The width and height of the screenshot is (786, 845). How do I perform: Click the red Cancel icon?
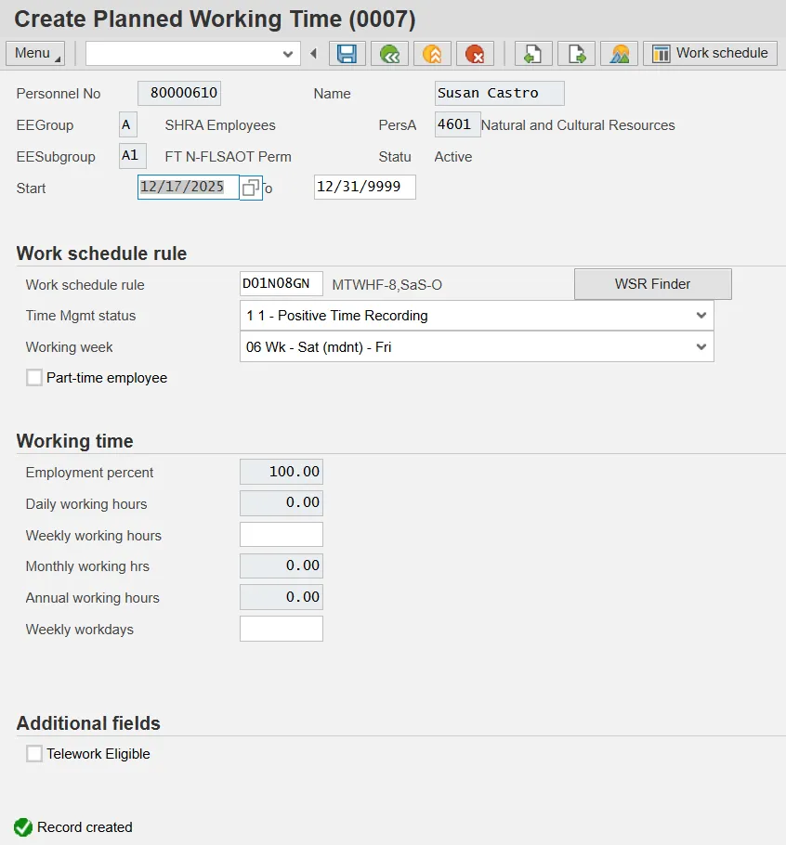[x=475, y=54]
